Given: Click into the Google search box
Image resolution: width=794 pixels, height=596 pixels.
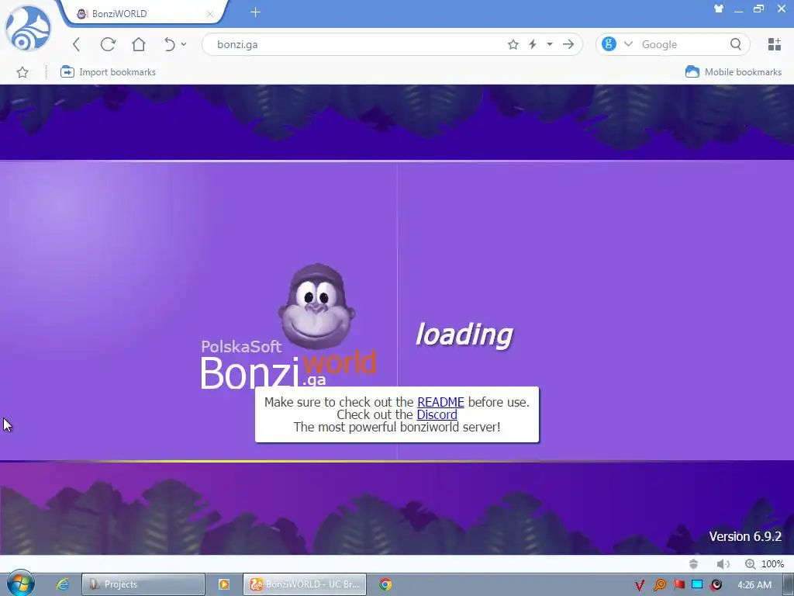Looking at the screenshot, I should [x=682, y=44].
